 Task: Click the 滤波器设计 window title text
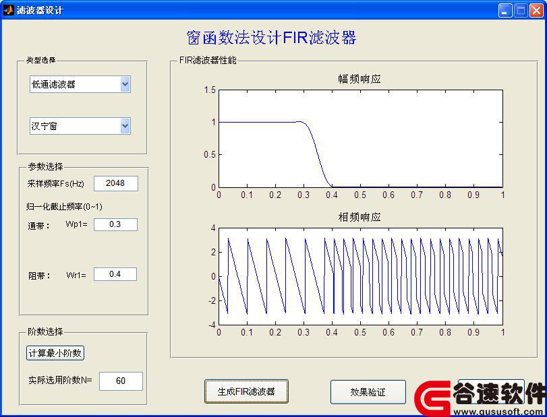[40, 10]
